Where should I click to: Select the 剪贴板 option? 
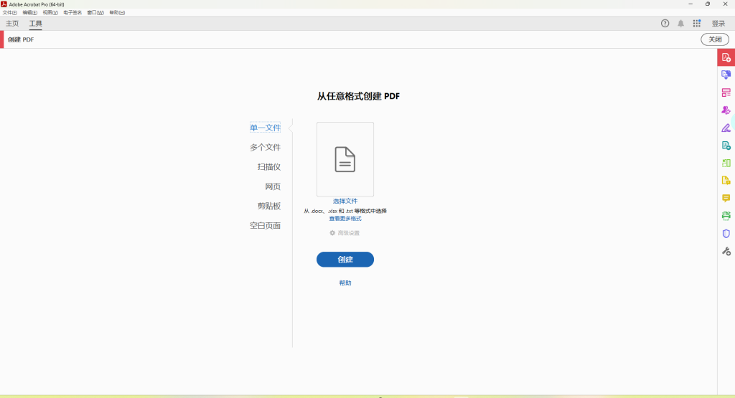269,206
